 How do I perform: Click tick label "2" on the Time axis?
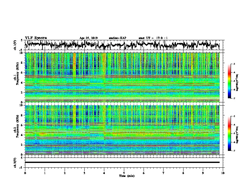(65, 173)
